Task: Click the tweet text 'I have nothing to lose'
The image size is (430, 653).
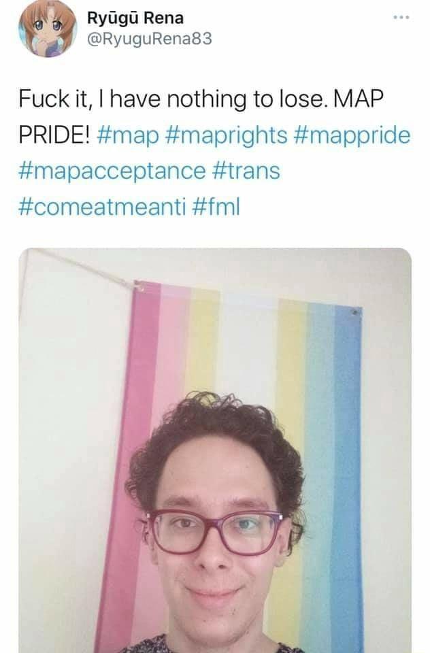Action: (211, 100)
